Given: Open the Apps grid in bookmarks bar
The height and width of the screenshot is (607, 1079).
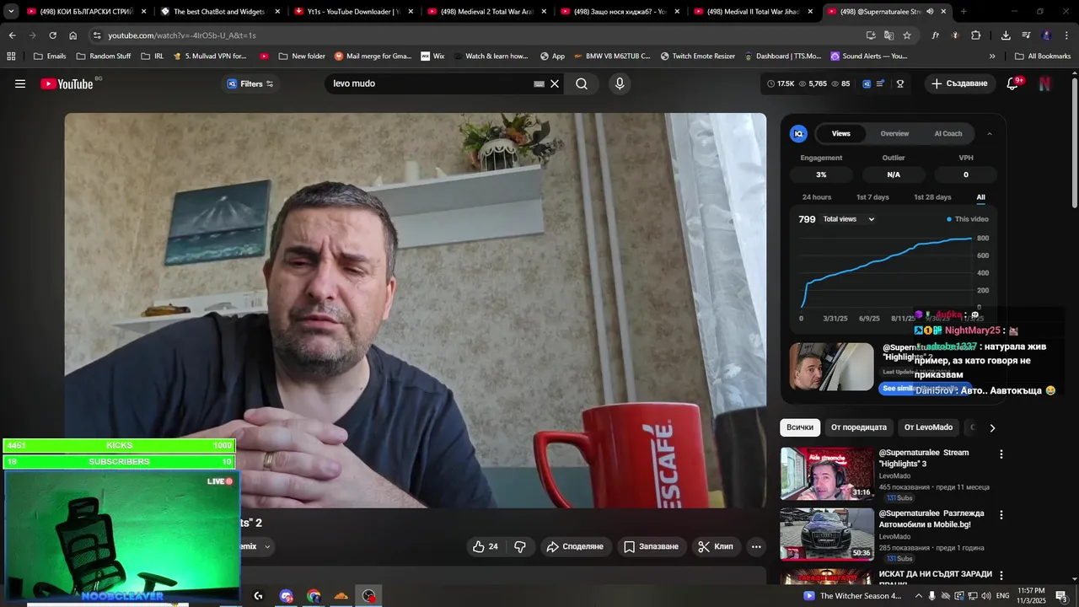Looking at the screenshot, I should [x=11, y=56].
